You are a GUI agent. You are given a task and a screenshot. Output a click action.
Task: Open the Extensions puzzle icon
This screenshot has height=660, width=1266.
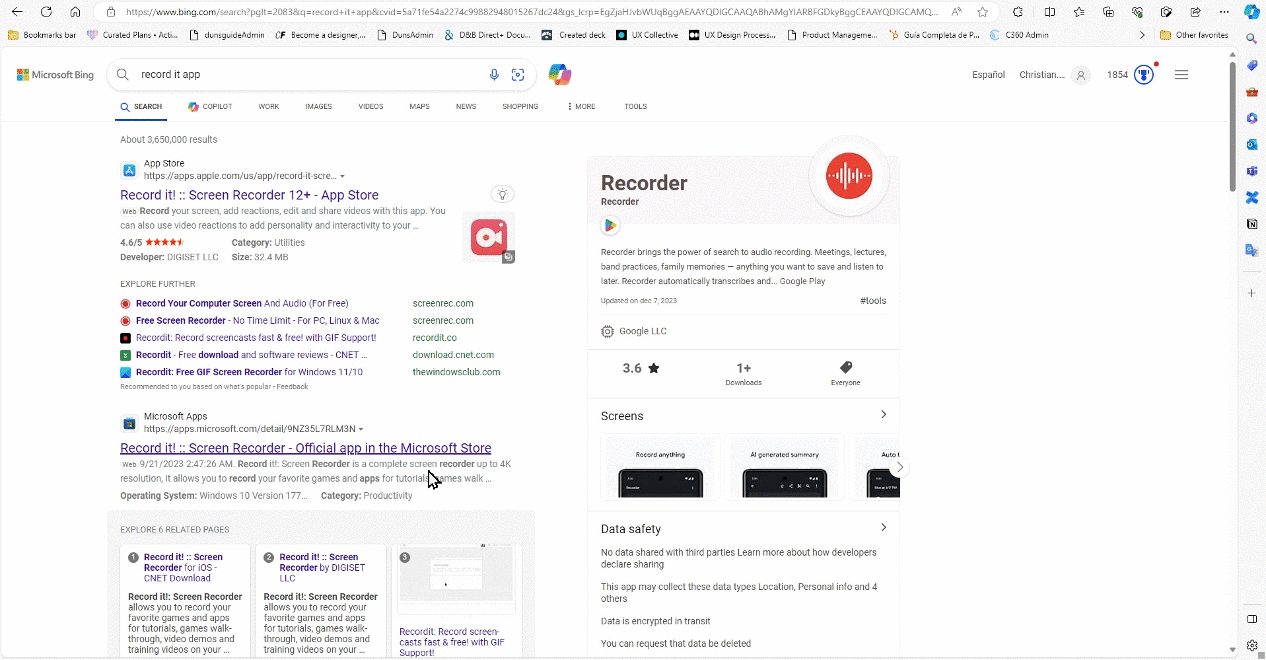click(1018, 12)
